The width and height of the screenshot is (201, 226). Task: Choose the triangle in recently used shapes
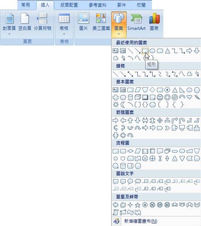click(x=167, y=51)
